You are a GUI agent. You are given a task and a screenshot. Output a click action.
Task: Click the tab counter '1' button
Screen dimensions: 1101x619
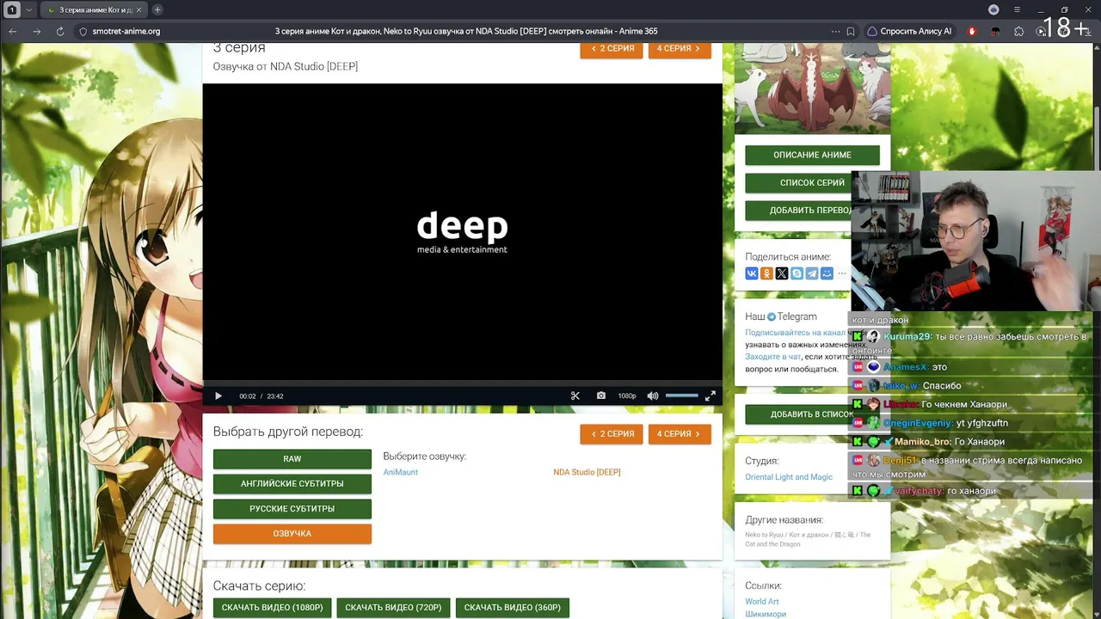[x=12, y=9]
